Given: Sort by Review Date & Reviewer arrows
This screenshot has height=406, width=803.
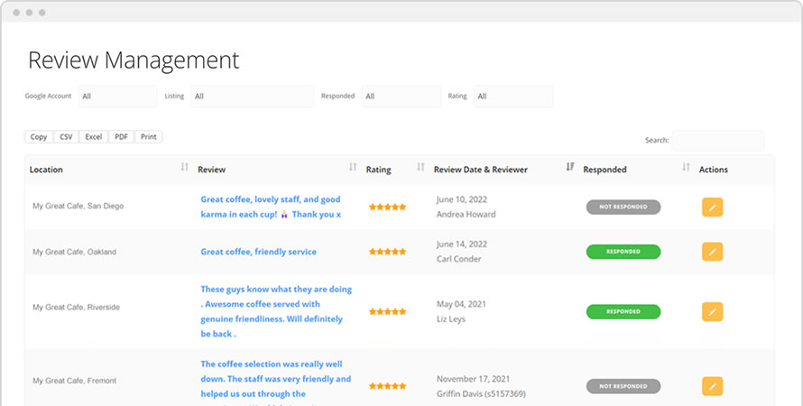Looking at the screenshot, I should 569,168.
